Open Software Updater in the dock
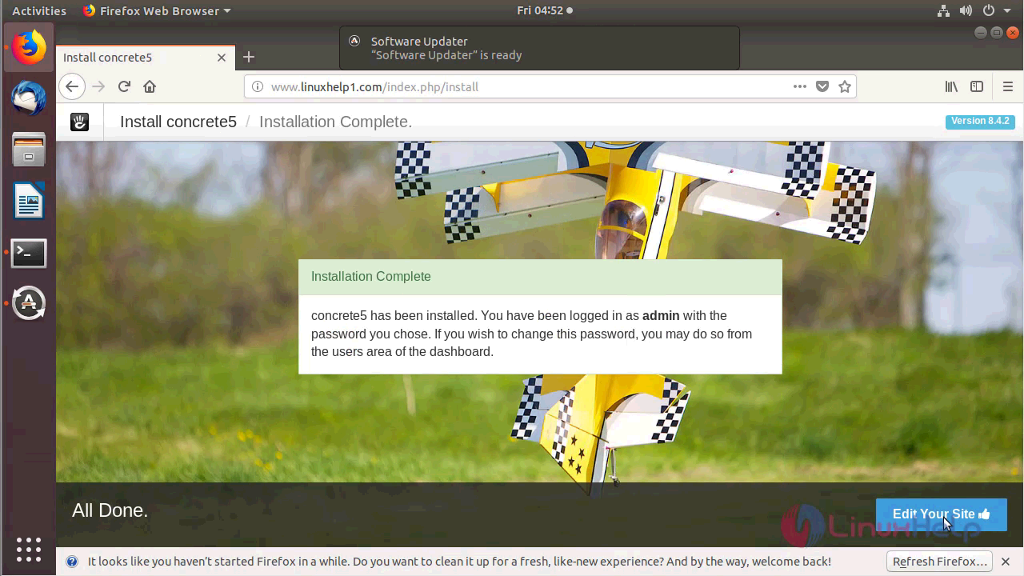 point(29,303)
